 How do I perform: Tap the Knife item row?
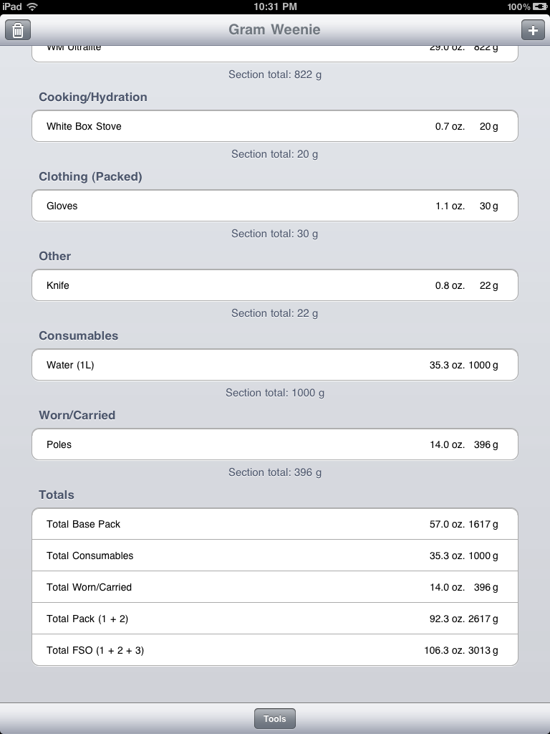[x=275, y=285]
